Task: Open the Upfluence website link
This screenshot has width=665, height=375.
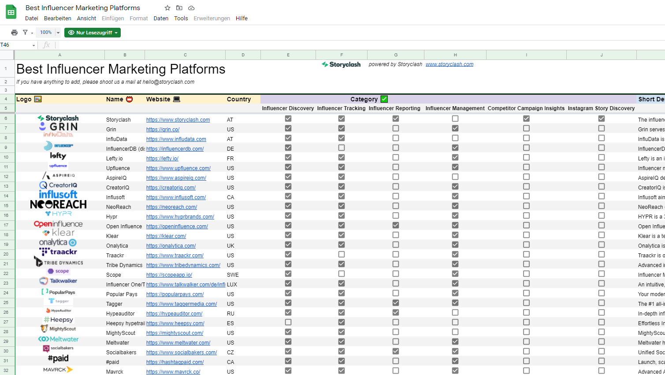Action: (x=178, y=168)
